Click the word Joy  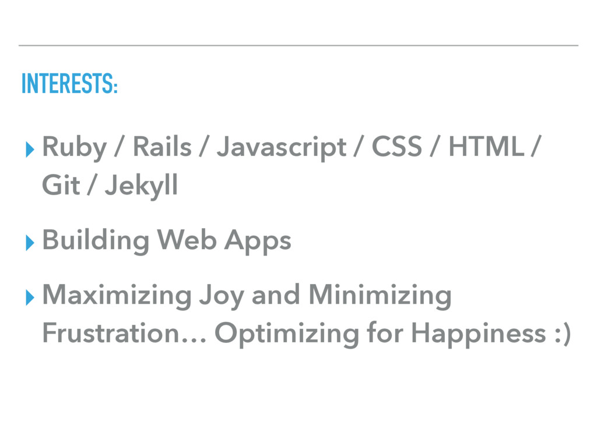click(221, 296)
